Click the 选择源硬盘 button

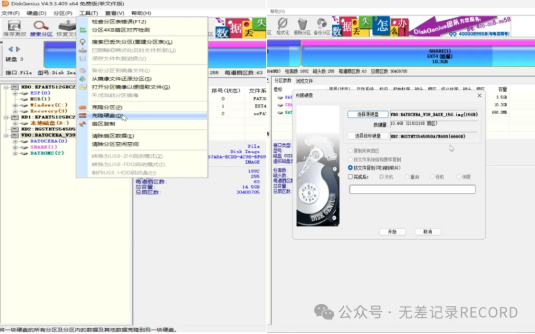368,114
